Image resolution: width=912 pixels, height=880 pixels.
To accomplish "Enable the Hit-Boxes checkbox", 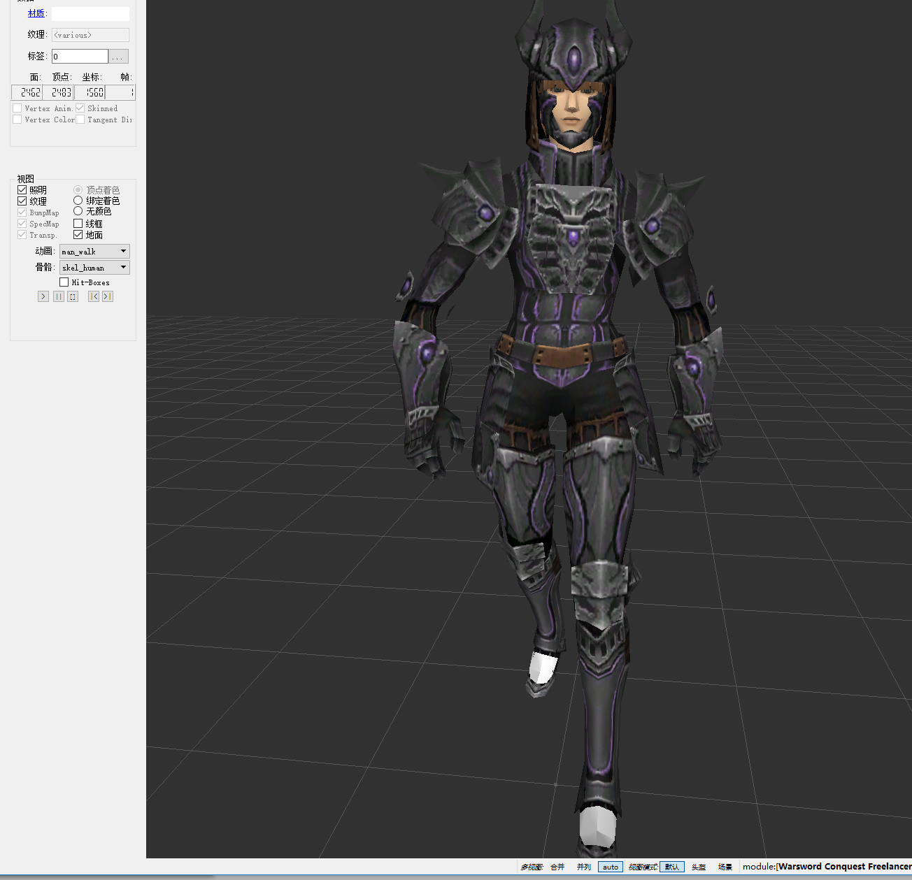I will (x=64, y=282).
